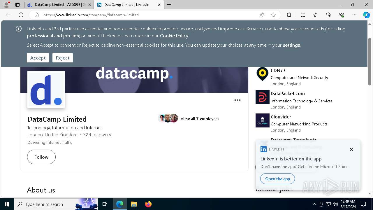View site information lock icon
Screen dimensions: 373x210
36,15
